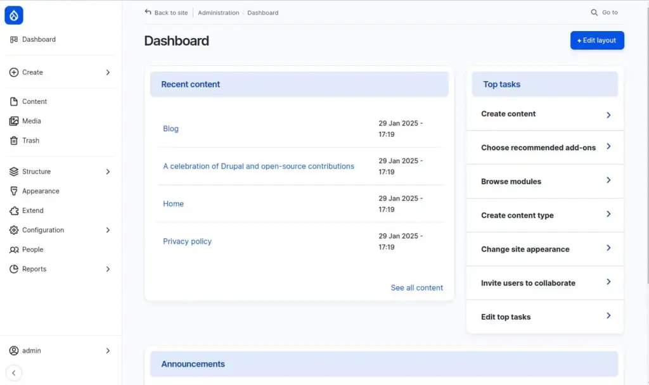The width and height of the screenshot is (649, 385).
Task: Select Administration in the breadcrumb
Action: pyautogui.click(x=219, y=13)
